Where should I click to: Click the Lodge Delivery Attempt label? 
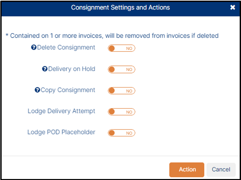pos(61,111)
